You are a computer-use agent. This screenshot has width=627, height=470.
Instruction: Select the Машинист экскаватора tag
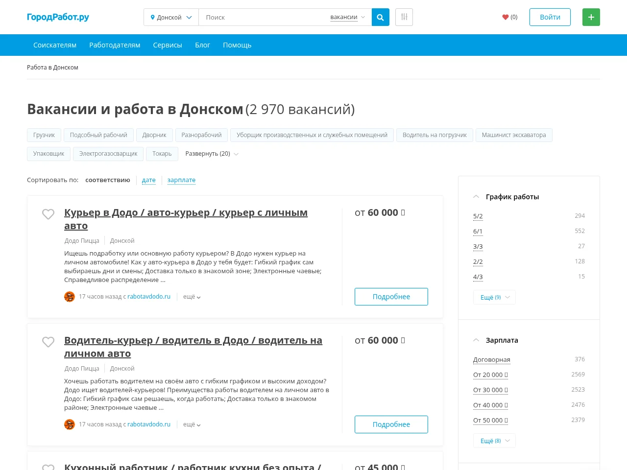514,135
